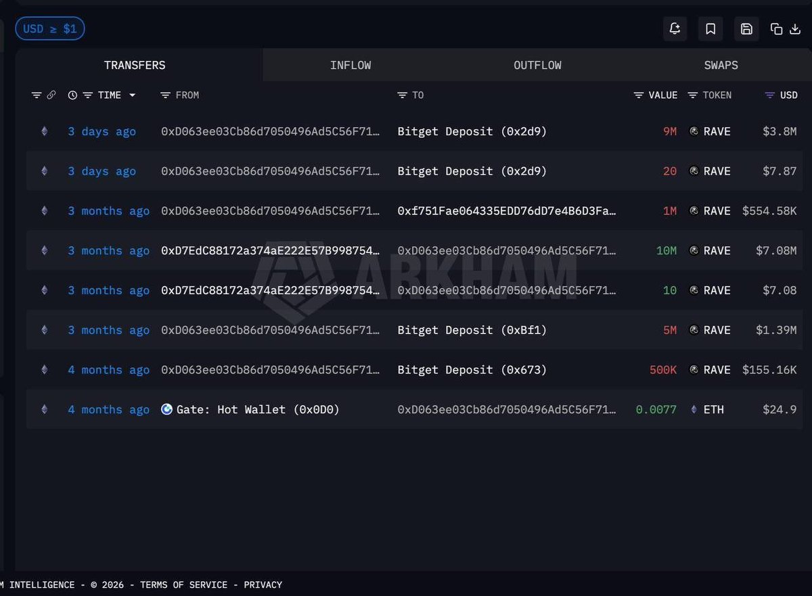812x596 pixels.
Task: Click the FROM column filter icon
Action: (165, 95)
